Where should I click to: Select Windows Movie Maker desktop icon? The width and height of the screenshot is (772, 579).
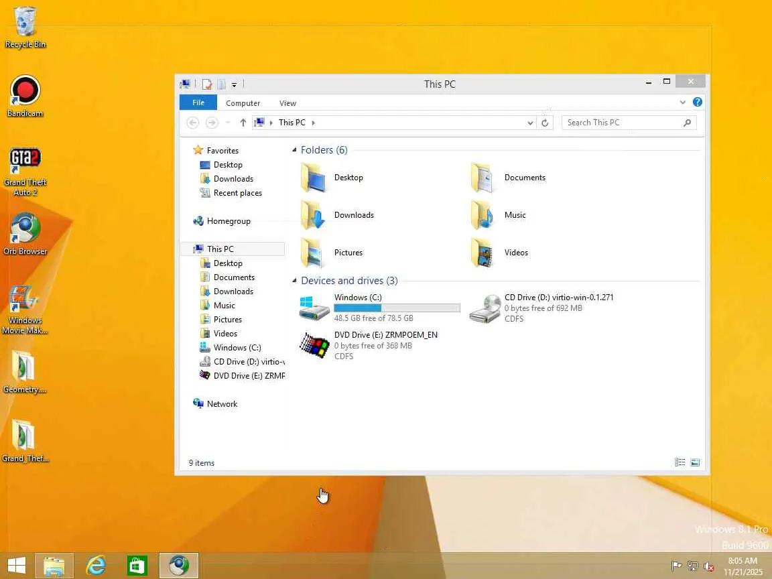(x=25, y=310)
